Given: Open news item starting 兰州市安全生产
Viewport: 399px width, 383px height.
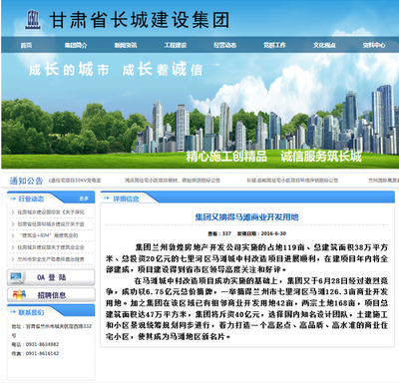Looking at the screenshot, I should coord(51,259).
